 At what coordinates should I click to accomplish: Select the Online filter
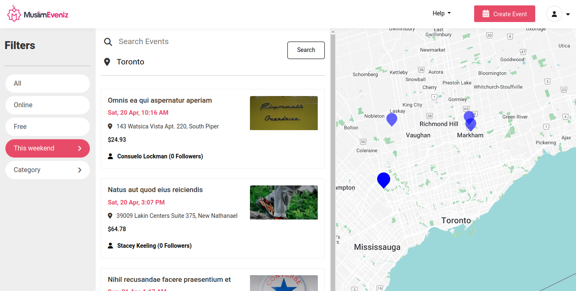pos(47,105)
